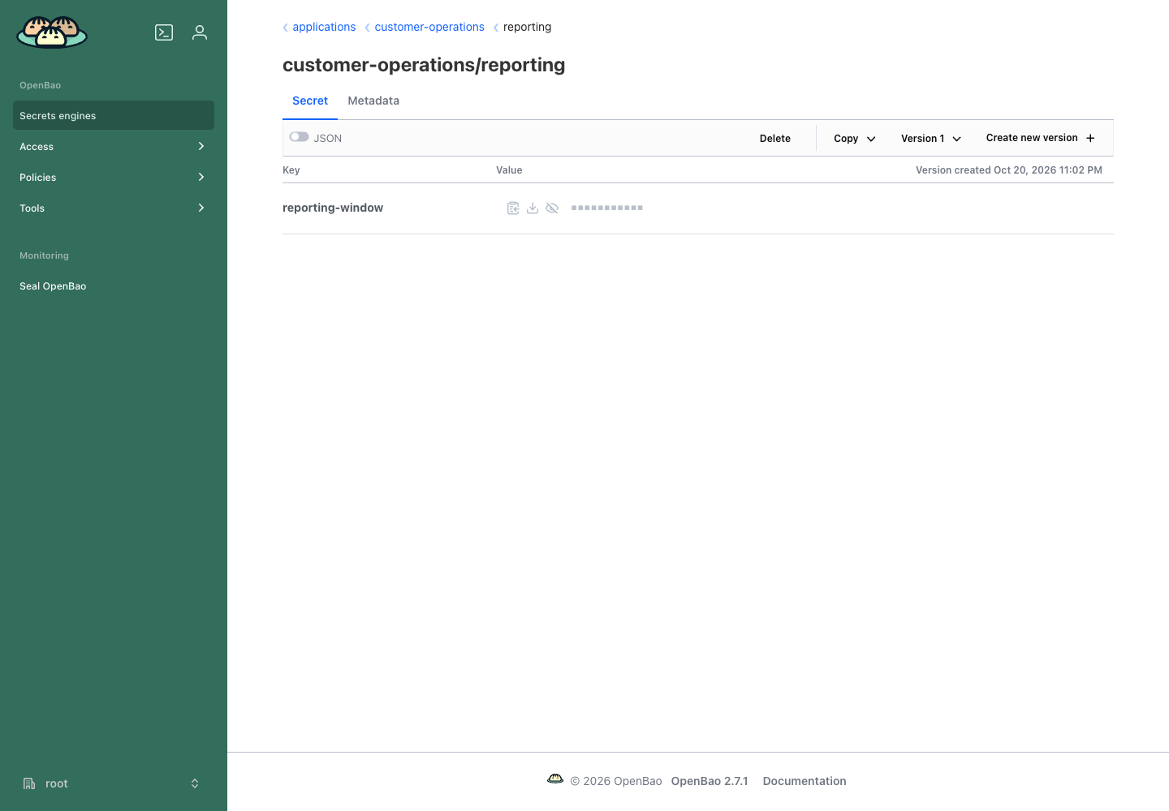The height and width of the screenshot is (811, 1169).
Task: Open the console terminal icon
Action: coord(164,32)
